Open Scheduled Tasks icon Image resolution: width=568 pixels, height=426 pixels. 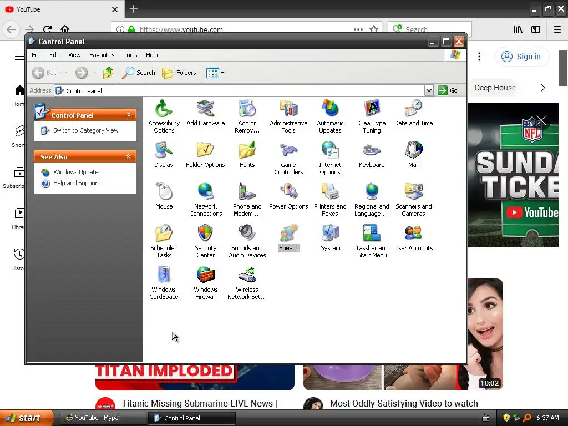point(164,241)
